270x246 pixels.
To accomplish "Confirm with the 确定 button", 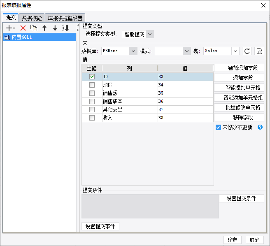I will point(232,240).
